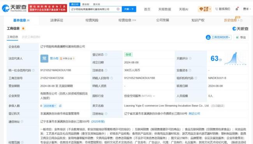Click the 本溪满族自治县市场监督管理局 registration authority text
Screen dimensions: 253x144
pos(60,114)
